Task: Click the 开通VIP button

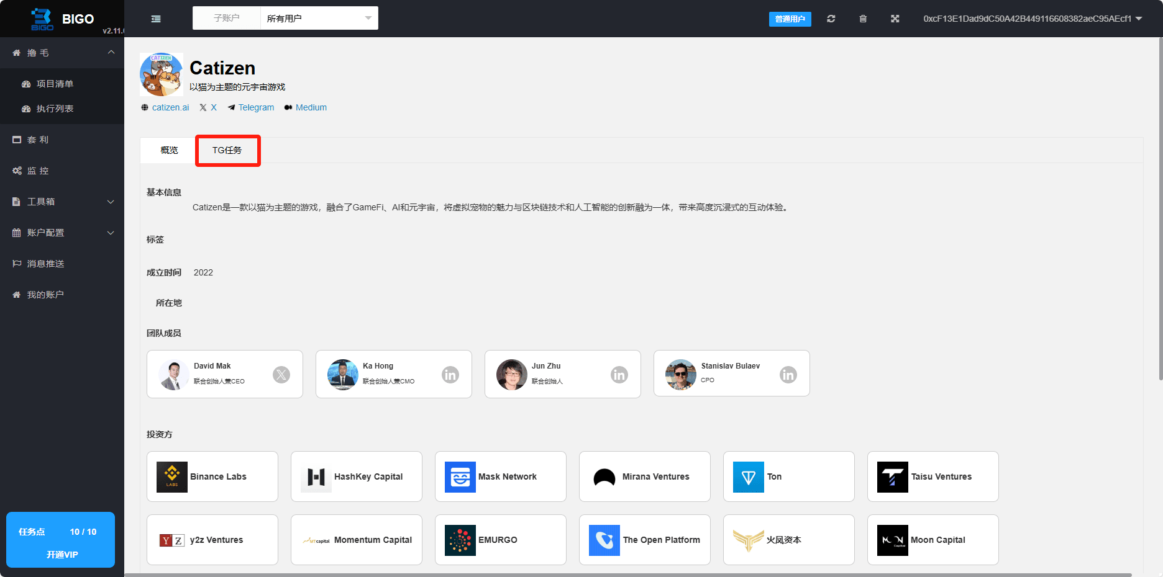Action: [x=62, y=554]
